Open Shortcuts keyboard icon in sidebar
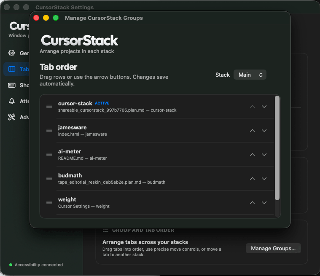 pos(12,85)
